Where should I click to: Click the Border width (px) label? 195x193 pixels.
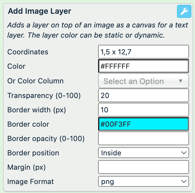click(x=37, y=110)
